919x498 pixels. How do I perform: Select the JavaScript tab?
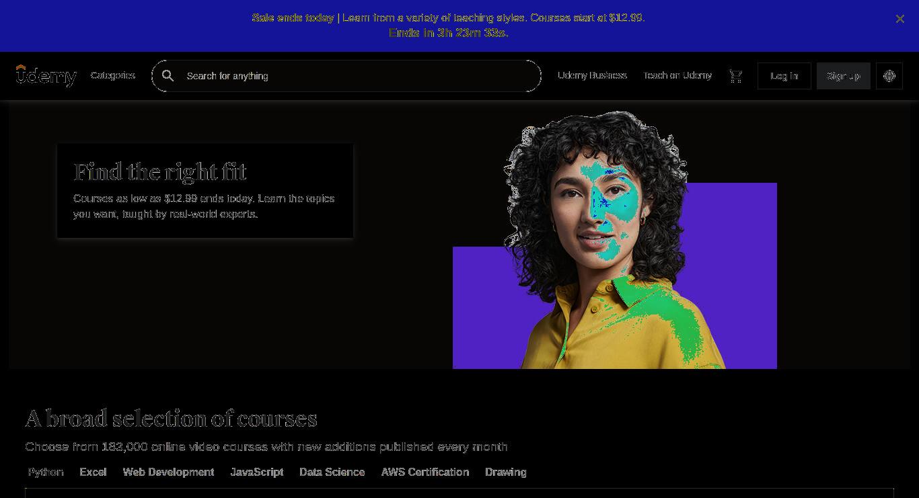tap(257, 472)
